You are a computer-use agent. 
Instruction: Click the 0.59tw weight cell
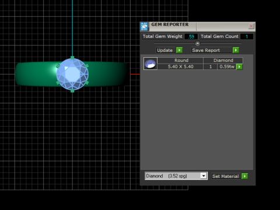(x=227, y=66)
